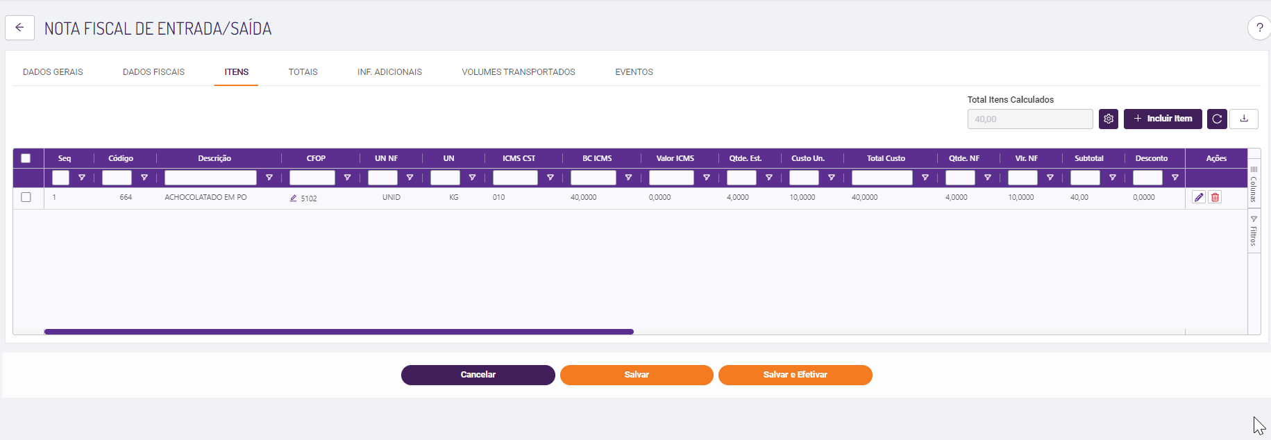Click the back arrow icon
The height and width of the screenshot is (440, 1271).
point(19,28)
